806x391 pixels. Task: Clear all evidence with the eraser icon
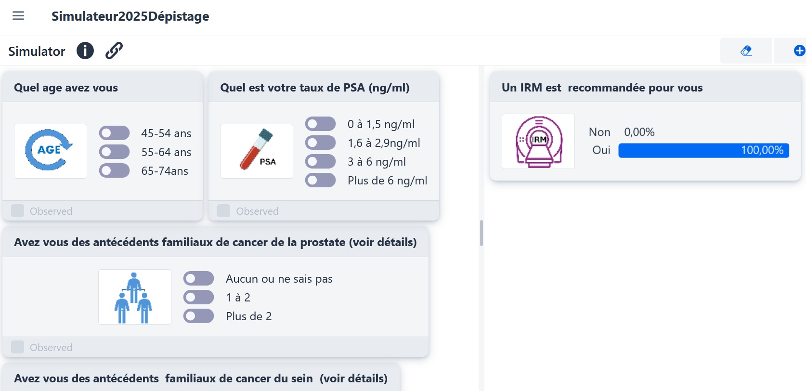tap(746, 50)
